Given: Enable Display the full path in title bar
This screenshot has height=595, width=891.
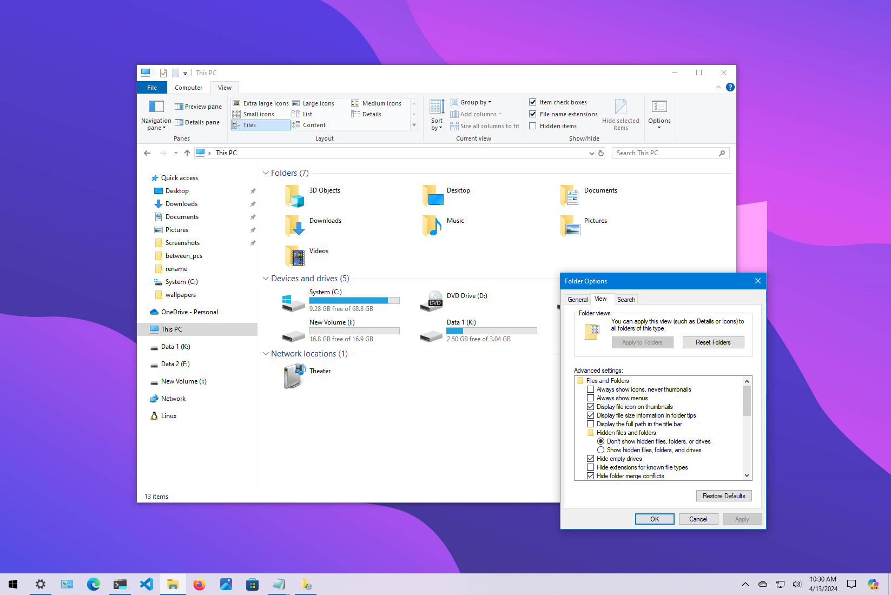Looking at the screenshot, I should (591, 424).
